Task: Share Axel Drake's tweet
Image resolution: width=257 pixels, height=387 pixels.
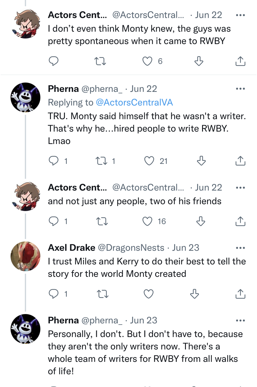Action: pyautogui.click(x=240, y=293)
